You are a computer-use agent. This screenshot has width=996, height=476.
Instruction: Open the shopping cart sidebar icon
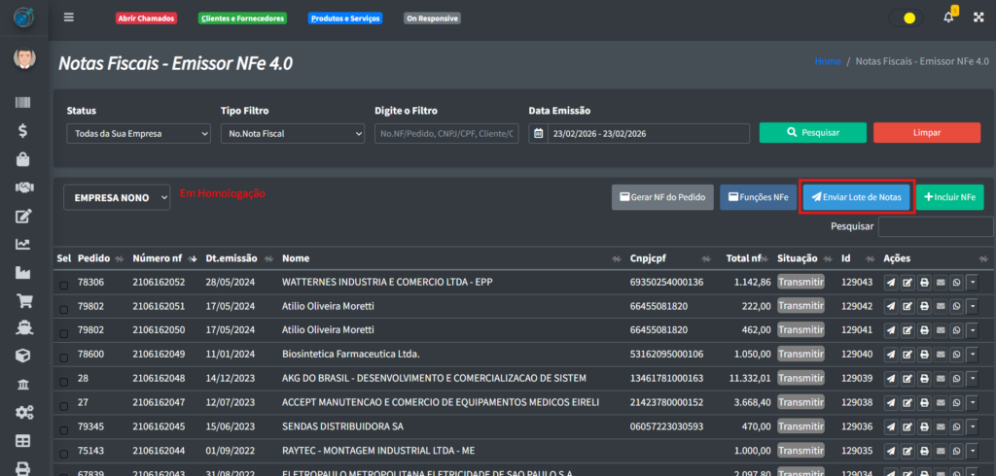pyautogui.click(x=24, y=301)
